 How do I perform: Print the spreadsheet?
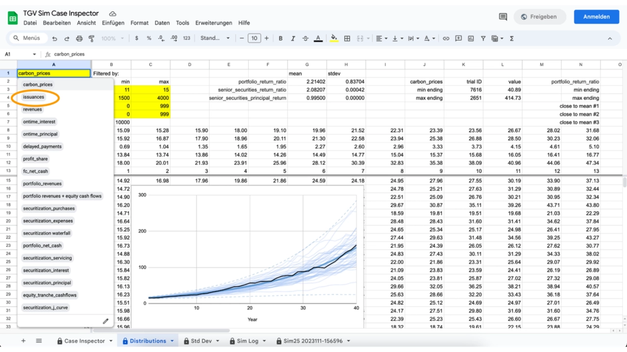point(79,39)
